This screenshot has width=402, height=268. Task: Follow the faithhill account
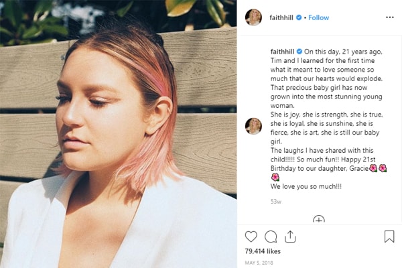coord(318,17)
